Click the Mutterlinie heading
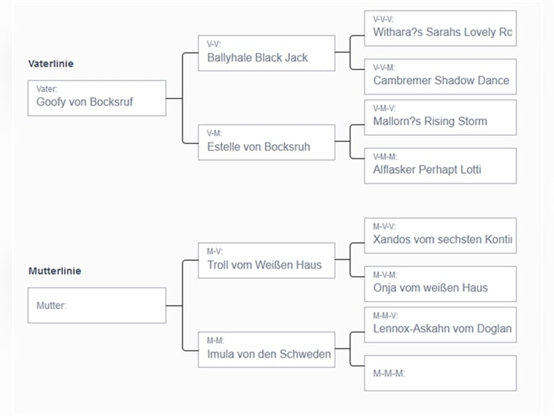Viewport: 554px width, 416px height. click(54, 271)
